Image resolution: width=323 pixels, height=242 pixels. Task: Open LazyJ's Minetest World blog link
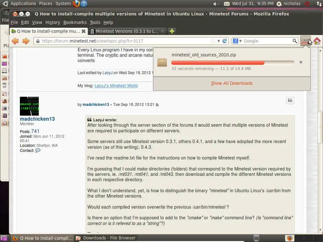[x=116, y=86]
